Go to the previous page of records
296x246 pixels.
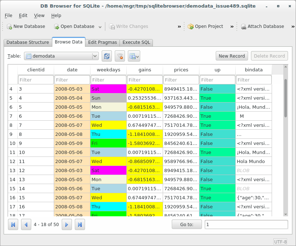(26, 225)
